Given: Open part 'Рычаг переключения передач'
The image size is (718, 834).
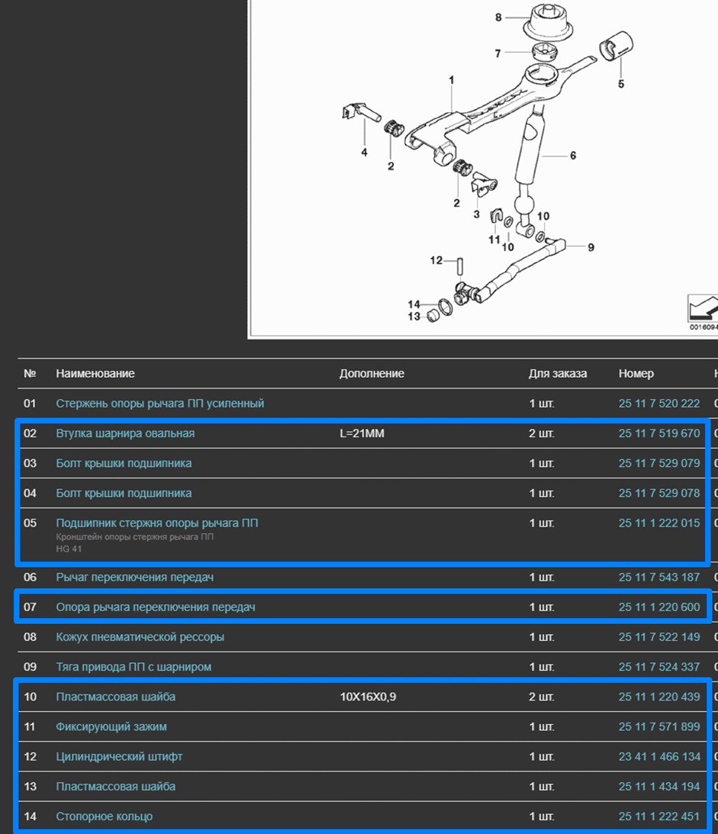Looking at the screenshot, I should coord(134,577).
